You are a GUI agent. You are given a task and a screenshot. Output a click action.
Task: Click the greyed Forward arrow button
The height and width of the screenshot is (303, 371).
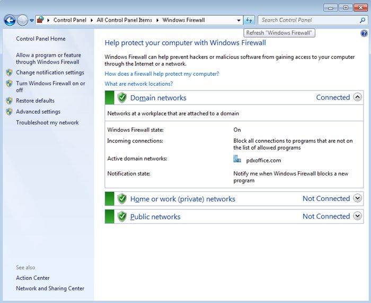coord(23,20)
